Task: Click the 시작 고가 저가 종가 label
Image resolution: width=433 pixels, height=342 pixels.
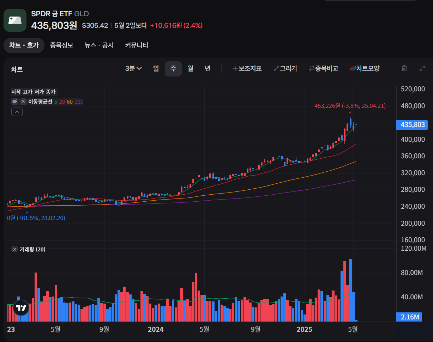Action: [33, 92]
